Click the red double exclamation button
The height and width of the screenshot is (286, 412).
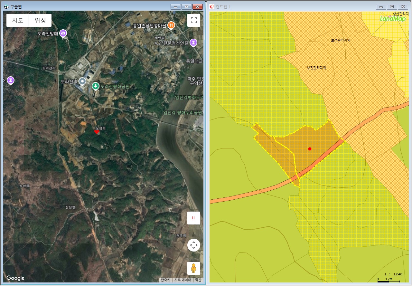(193, 218)
